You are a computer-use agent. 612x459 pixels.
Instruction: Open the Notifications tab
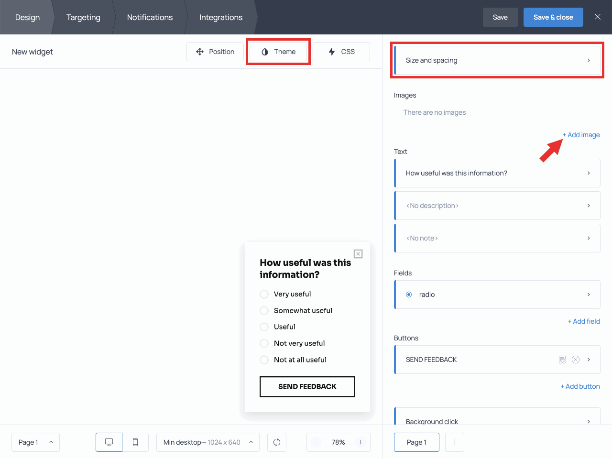[150, 17]
